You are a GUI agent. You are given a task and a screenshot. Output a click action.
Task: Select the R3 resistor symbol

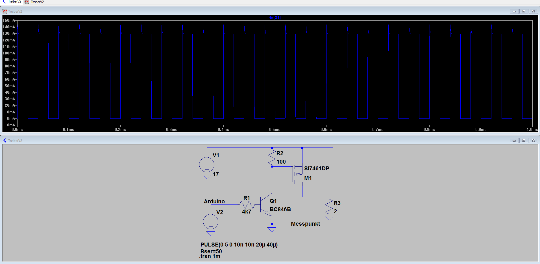click(x=329, y=207)
